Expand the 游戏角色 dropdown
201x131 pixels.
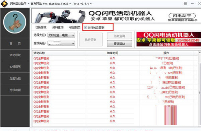61,43
